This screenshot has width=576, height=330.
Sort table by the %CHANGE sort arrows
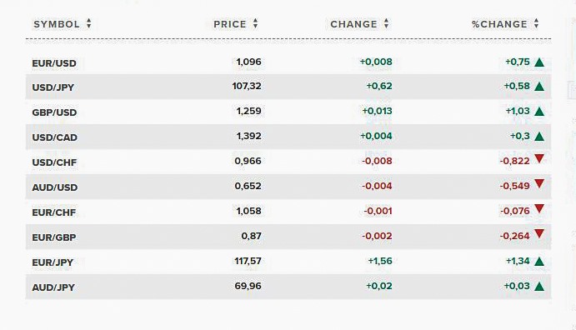click(x=536, y=24)
